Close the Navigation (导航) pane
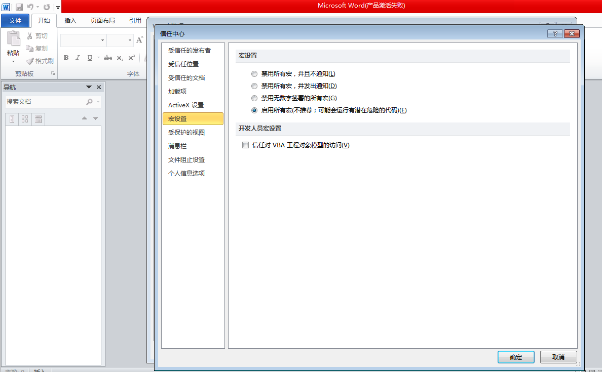Image resolution: width=602 pixels, height=372 pixels. [99, 87]
